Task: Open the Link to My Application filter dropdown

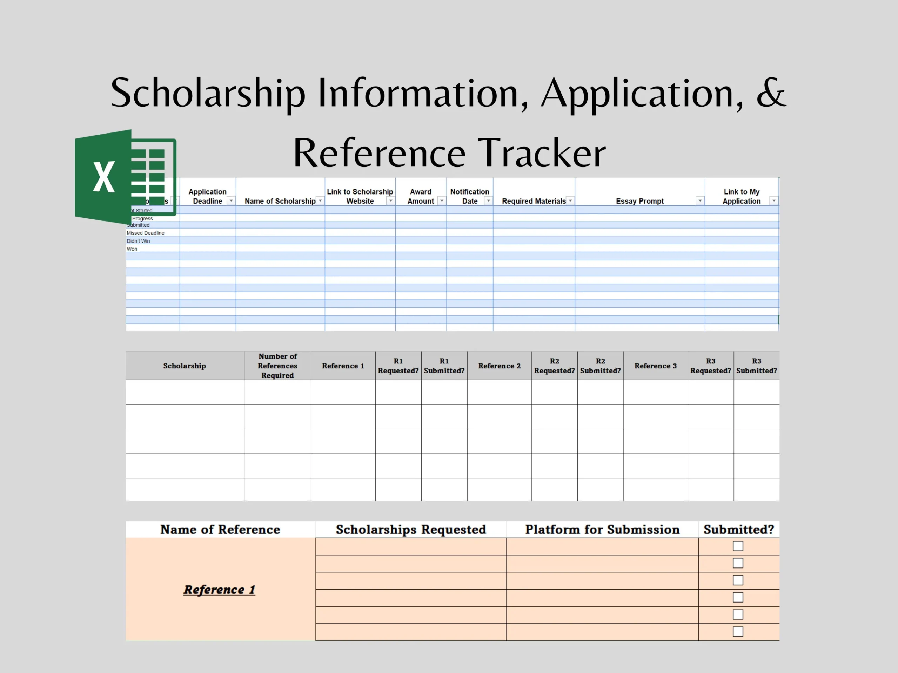Action: coord(774,200)
